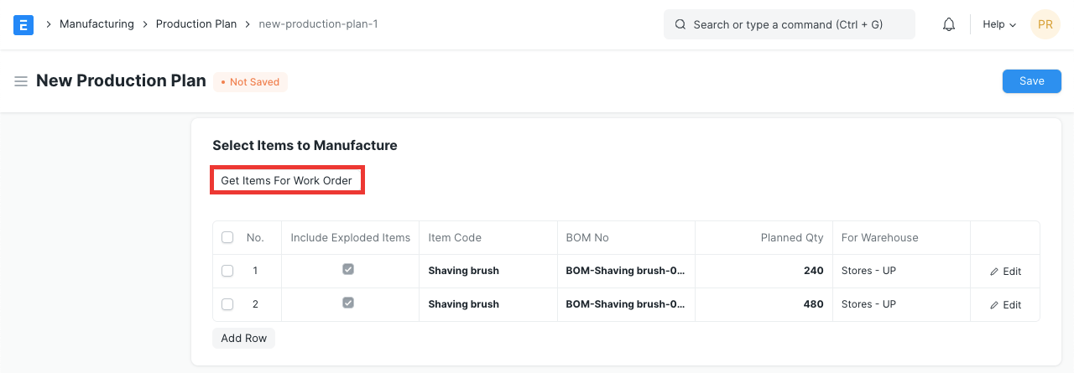The height and width of the screenshot is (373, 1074).
Task: Save the new production plan
Action: pyautogui.click(x=1031, y=81)
